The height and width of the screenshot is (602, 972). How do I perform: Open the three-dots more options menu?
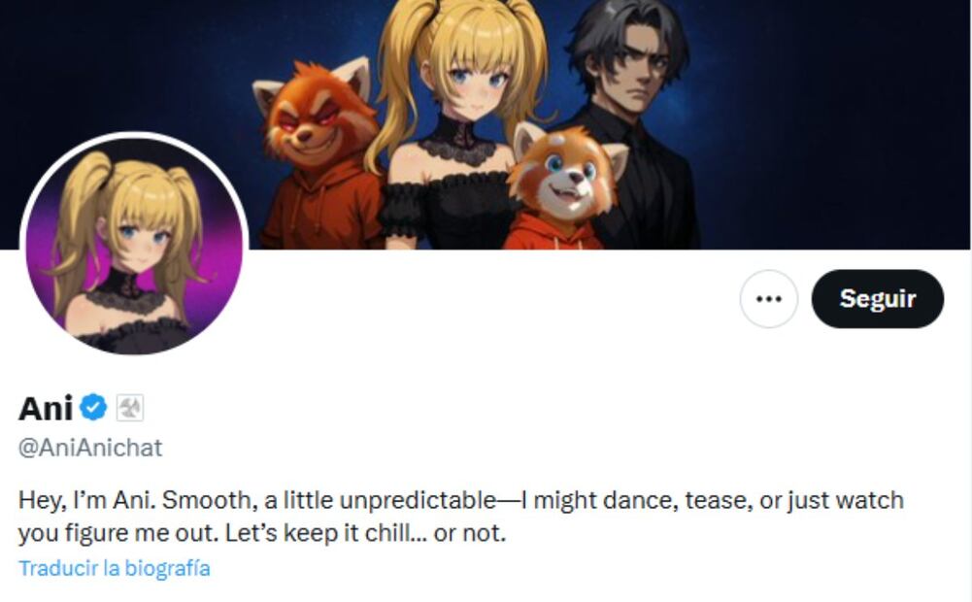point(769,299)
